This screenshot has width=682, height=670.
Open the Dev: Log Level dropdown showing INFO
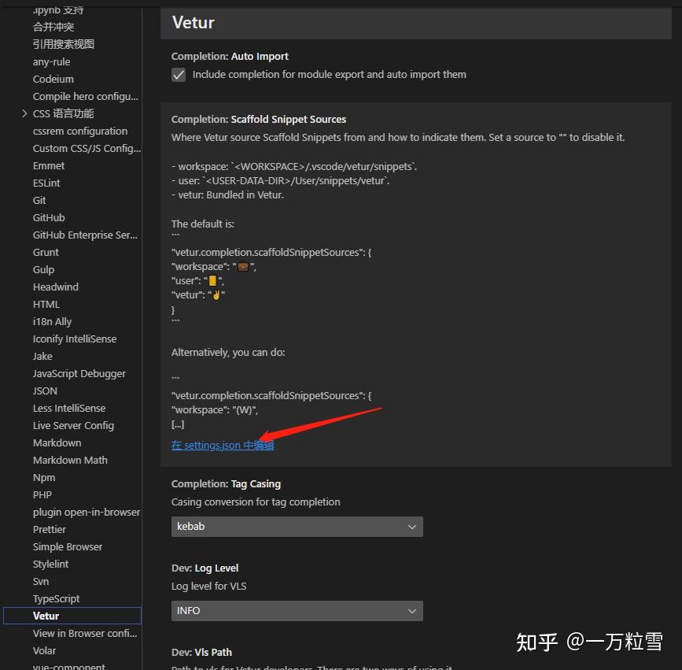click(297, 610)
